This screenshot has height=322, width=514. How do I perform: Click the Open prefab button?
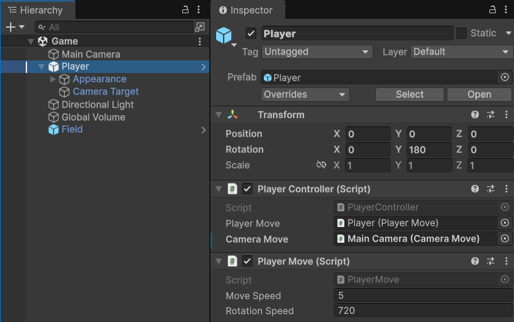pos(479,94)
